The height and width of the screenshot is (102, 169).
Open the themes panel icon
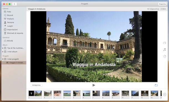165,43
